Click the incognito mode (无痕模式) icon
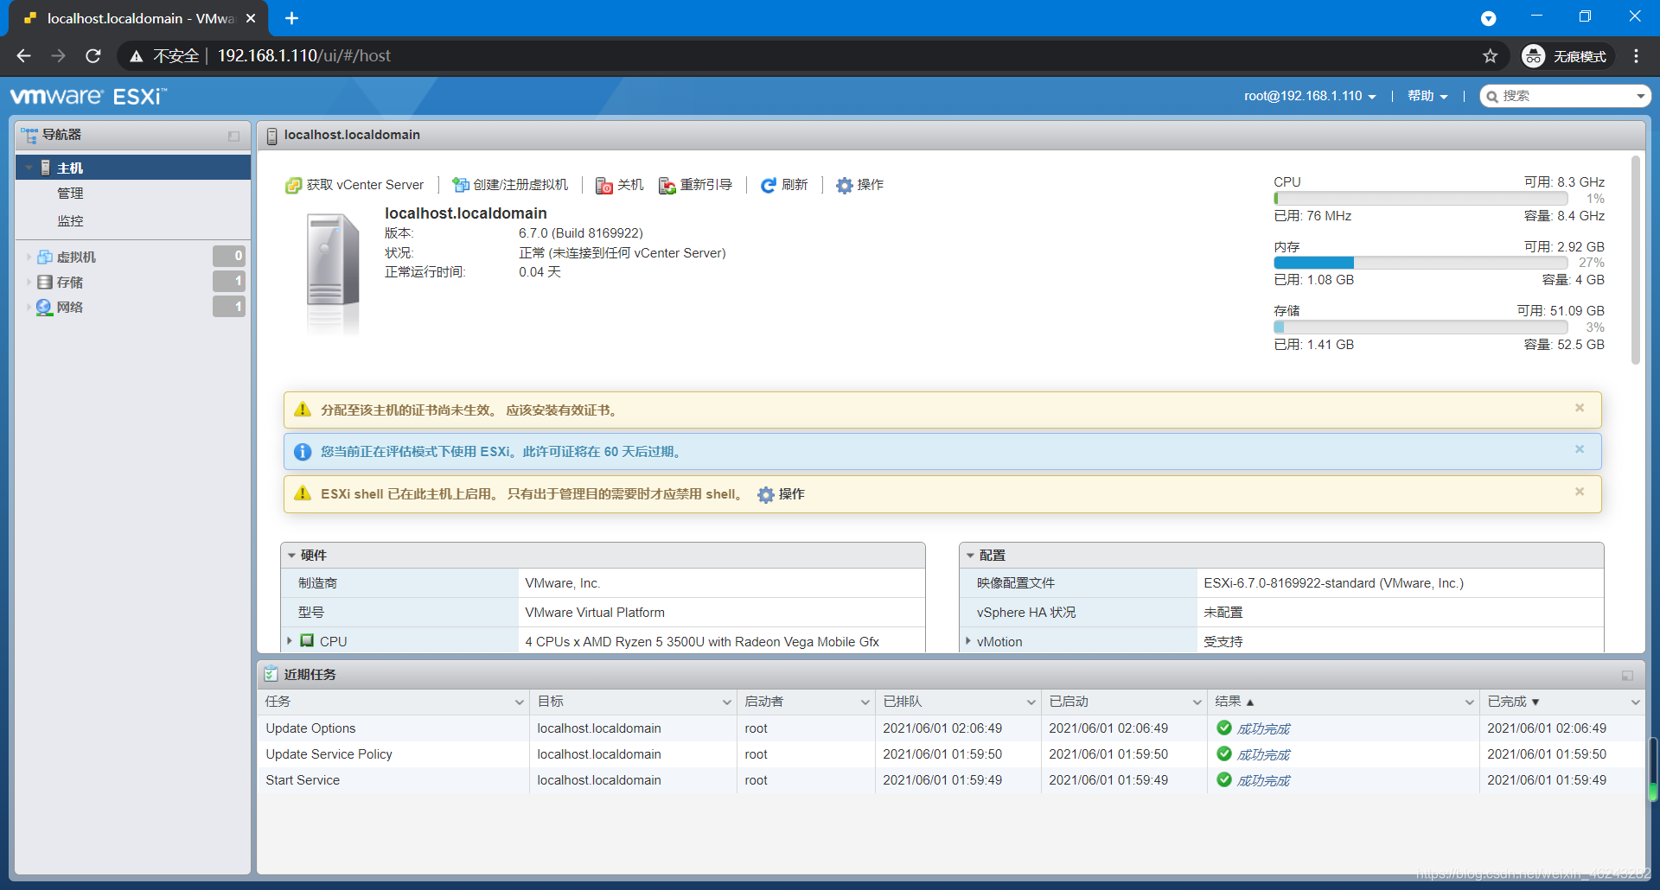The image size is (1660, 890). coord(1533,56)
